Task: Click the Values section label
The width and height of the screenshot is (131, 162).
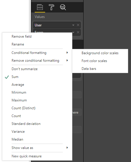Action: pos(40,17)
